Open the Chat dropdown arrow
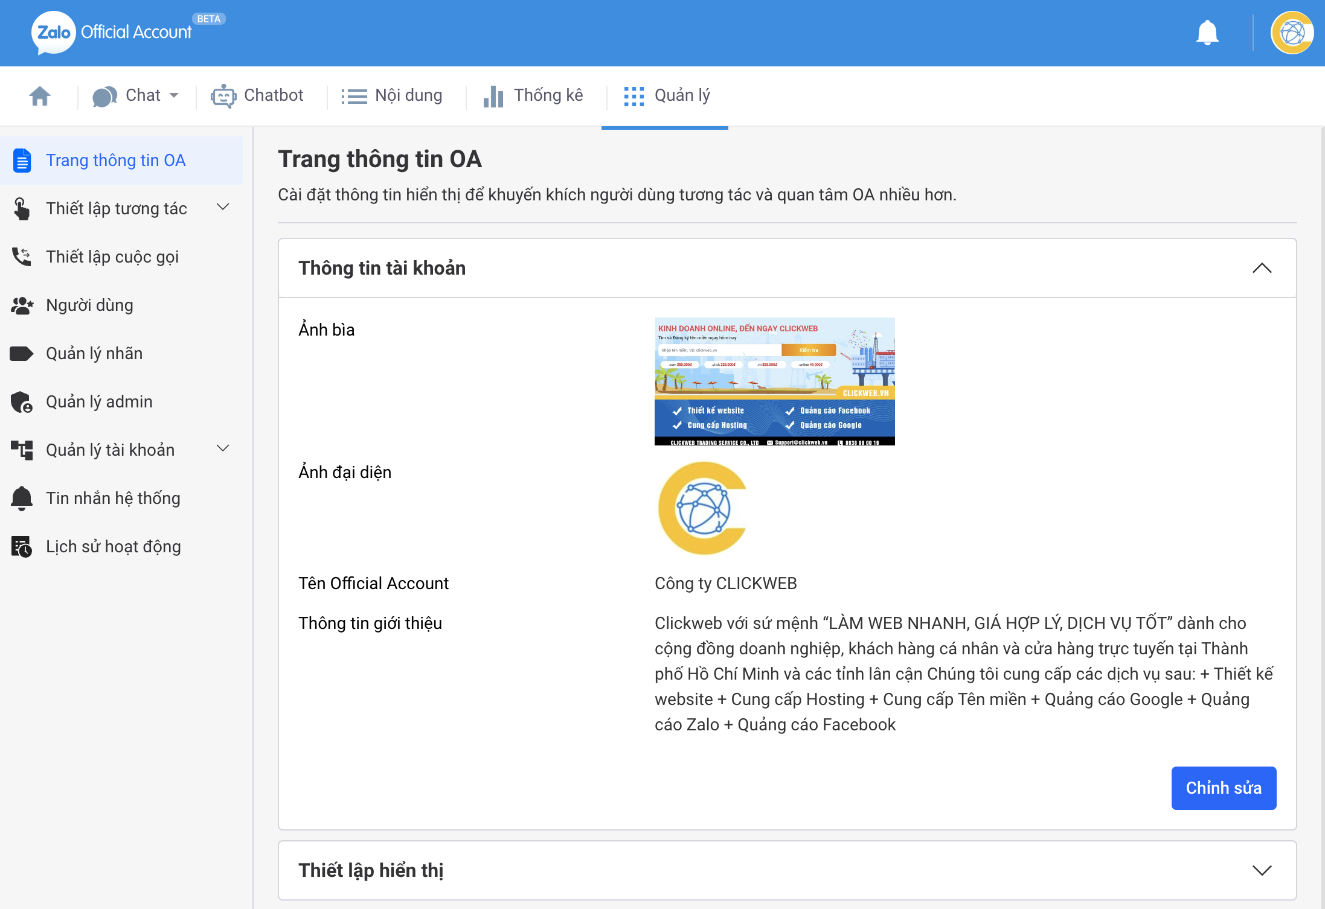 pos(174,95)
